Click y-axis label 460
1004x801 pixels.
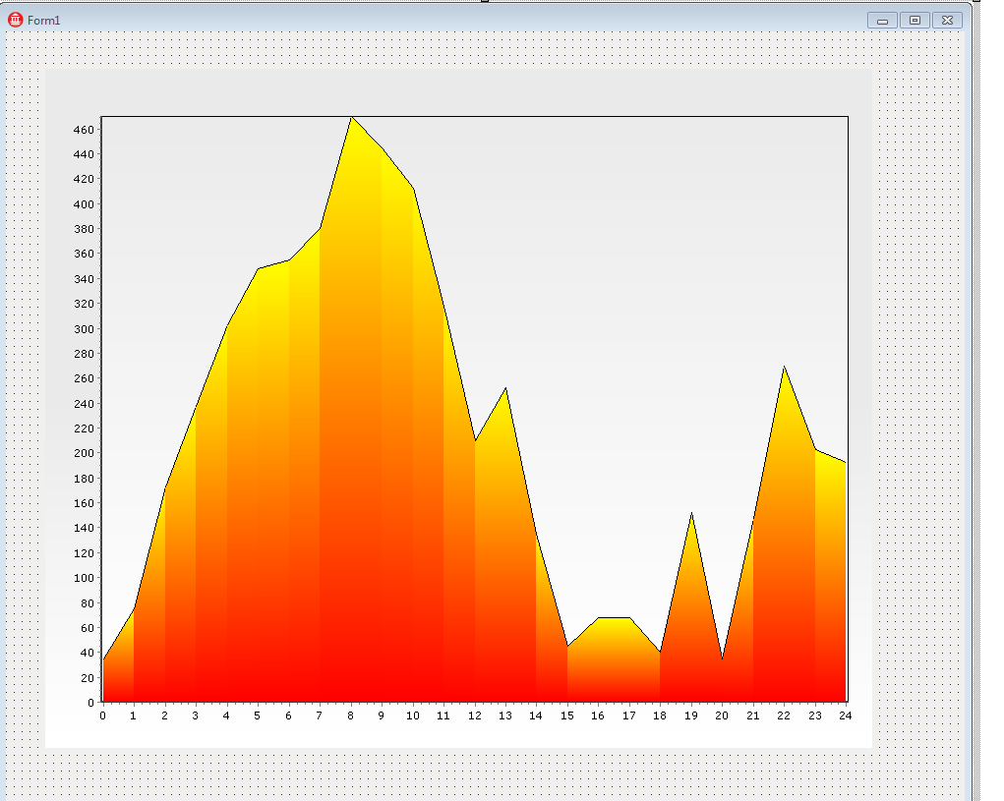tap(84, 130)
